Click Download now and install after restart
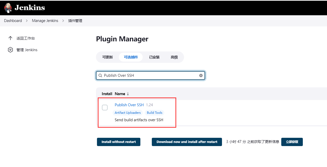This screenshot has width=327, height=167. [187, 142]
